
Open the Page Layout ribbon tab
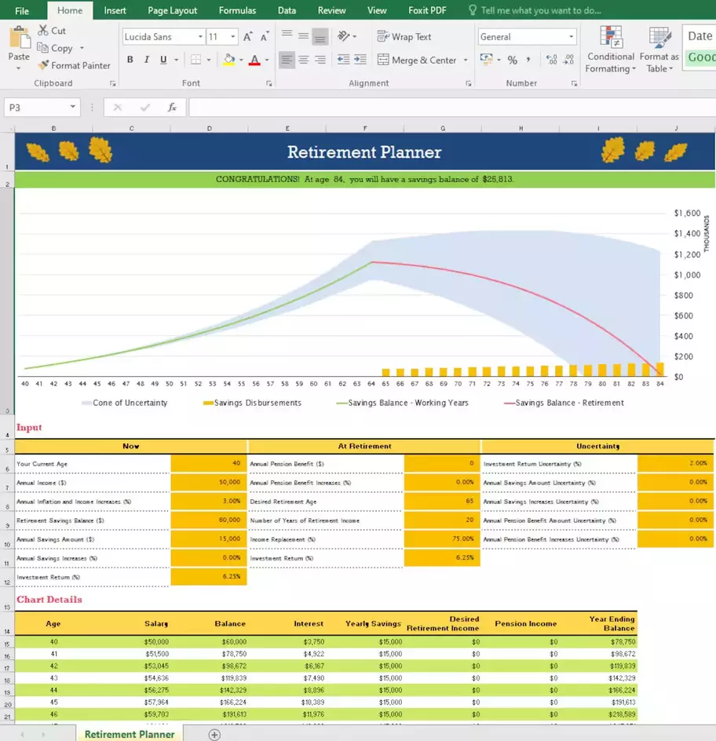(x=173, y=10)
